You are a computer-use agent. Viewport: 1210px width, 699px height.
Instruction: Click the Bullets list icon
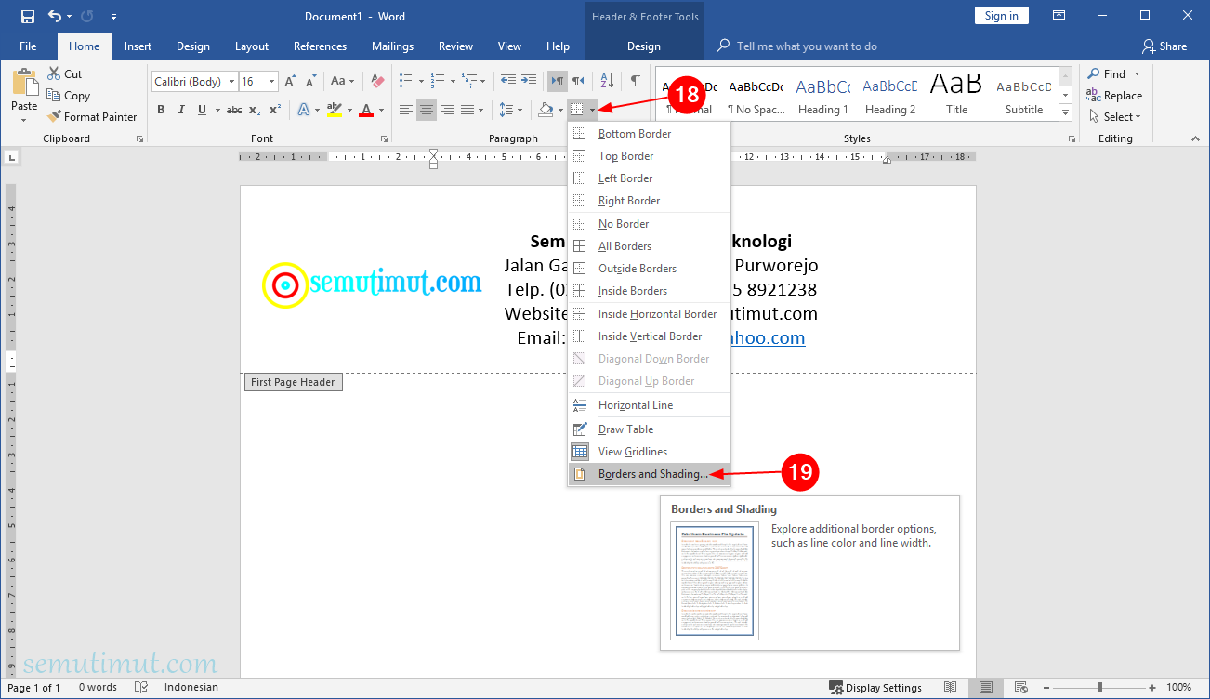(405, 82)
